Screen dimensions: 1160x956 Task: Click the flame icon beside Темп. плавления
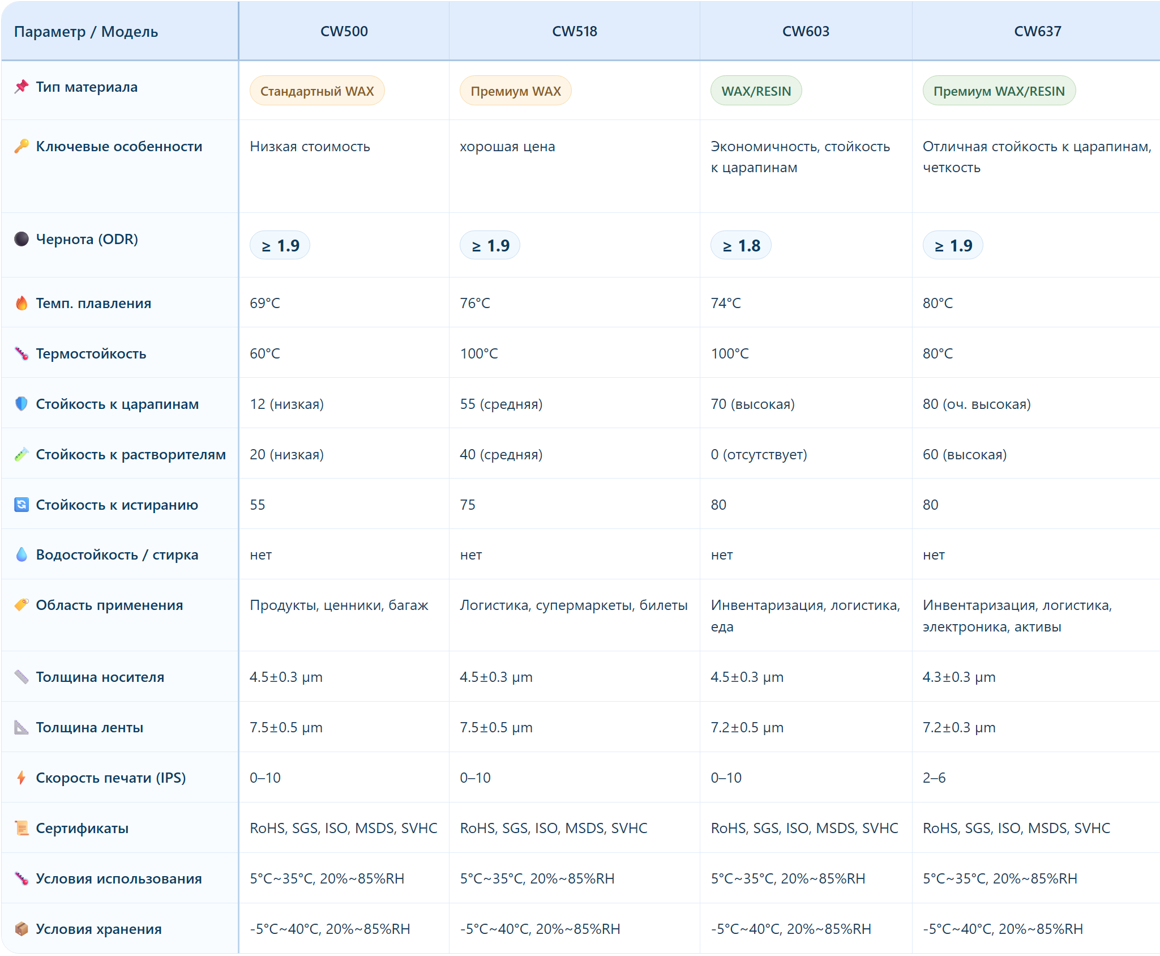[22, 303]
